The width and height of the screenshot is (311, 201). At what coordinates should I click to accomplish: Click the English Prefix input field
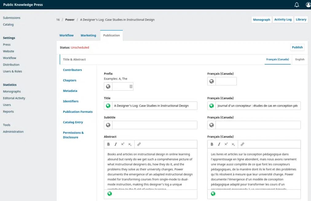click(x=123, y=86)
